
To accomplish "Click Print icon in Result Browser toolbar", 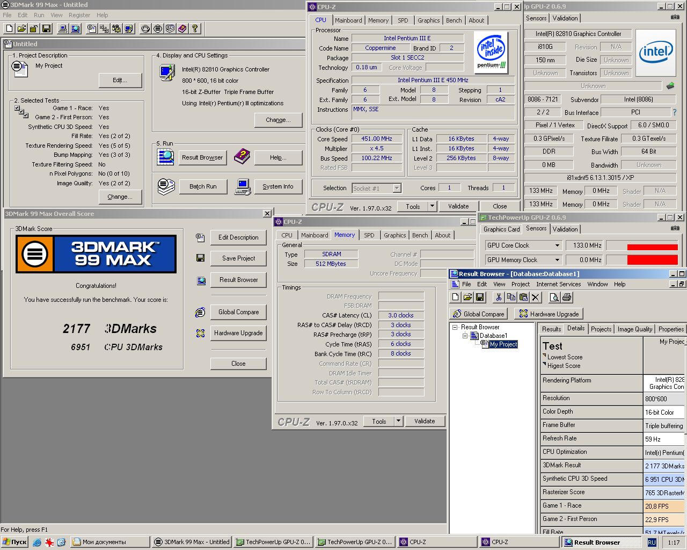I will (567, 297).
